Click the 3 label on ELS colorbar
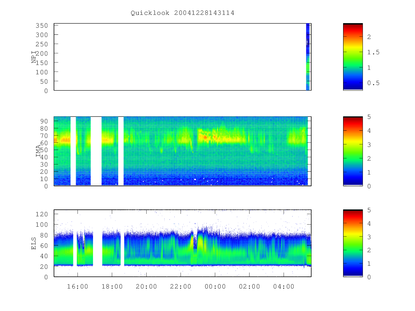 tap(369, 237)
